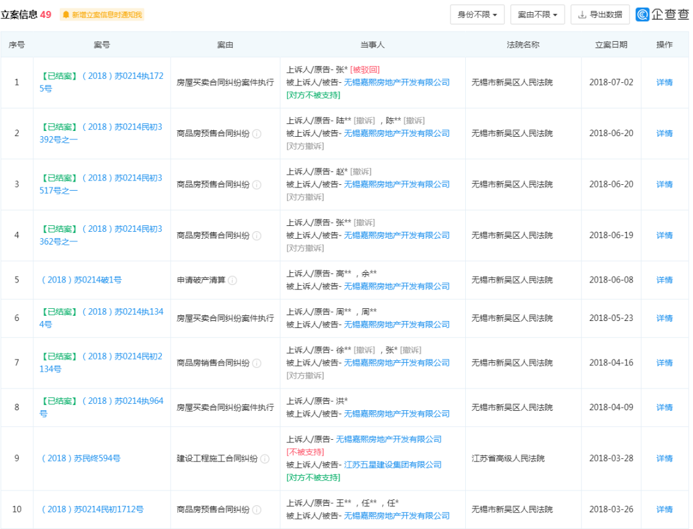Screen dimensions: 693x529
Task: Open case (2018)苏0214民初3362号之一
Action: click(x=101, y=236)
